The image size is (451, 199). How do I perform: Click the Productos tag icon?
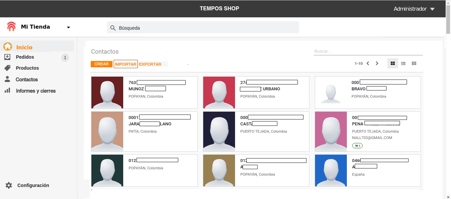pyautogui.click(x=7, y=68)
